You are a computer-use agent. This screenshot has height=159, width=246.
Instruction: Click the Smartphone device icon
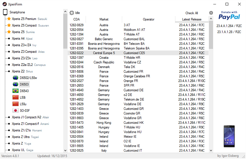coord(5,12)
